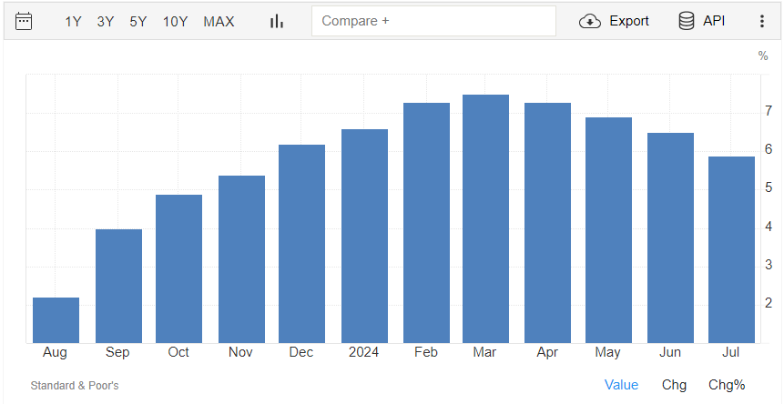Click the Jul bar in chart
This screenshot has width=784, height=404.
[731, 249]
